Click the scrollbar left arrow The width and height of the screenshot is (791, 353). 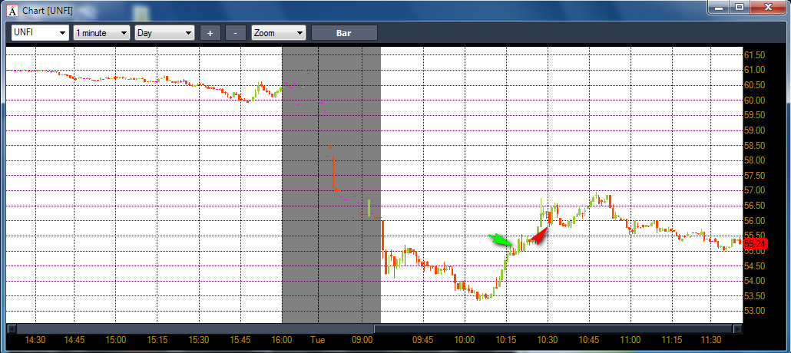click(11, 328)
